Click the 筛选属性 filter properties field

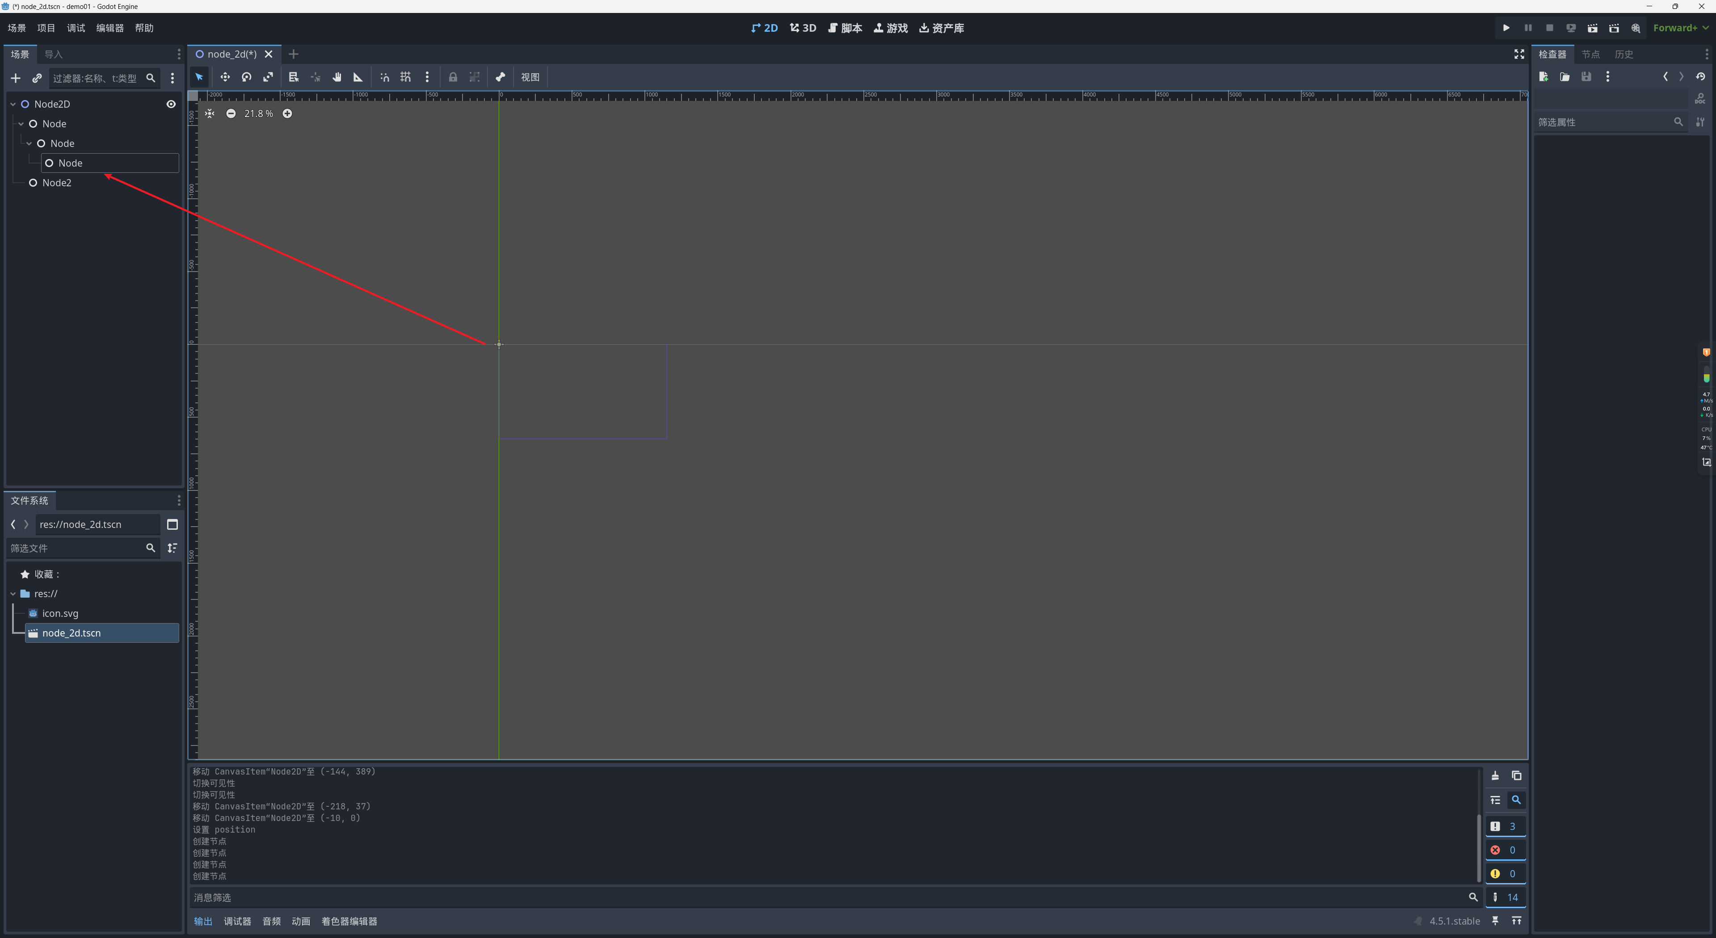coord(1603,122)
